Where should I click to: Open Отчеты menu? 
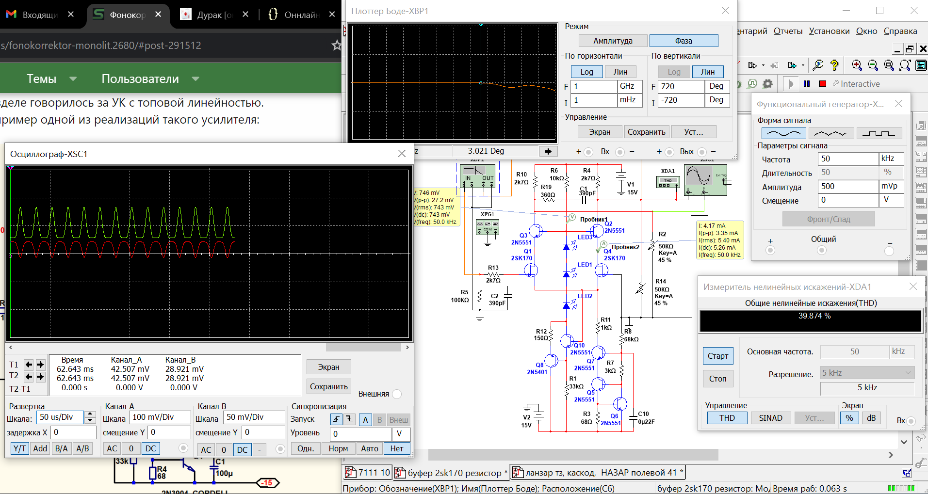[788, 31]
